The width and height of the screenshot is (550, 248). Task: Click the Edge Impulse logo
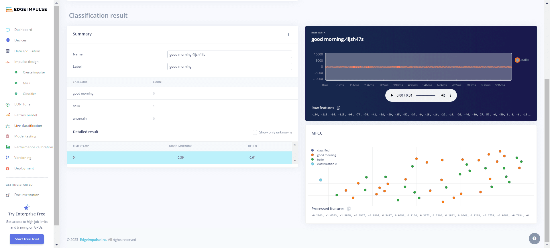[x=27, y=9]
